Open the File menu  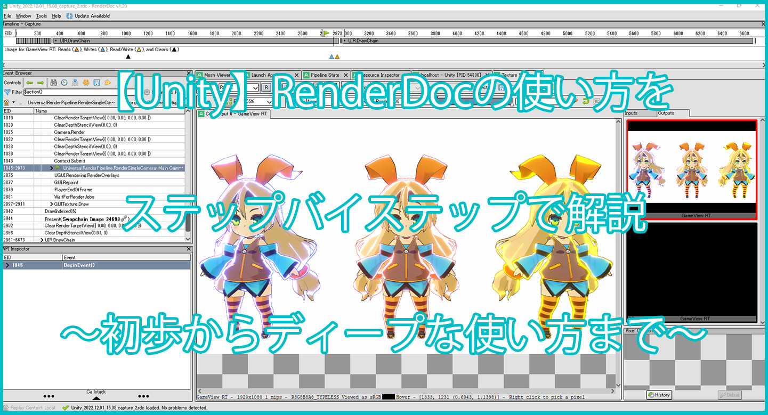click(x=7, y=16)
